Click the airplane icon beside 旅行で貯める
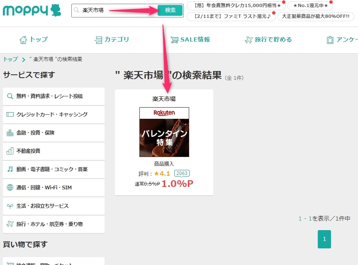The image size is (358, 265). click(x=248, y=40)
